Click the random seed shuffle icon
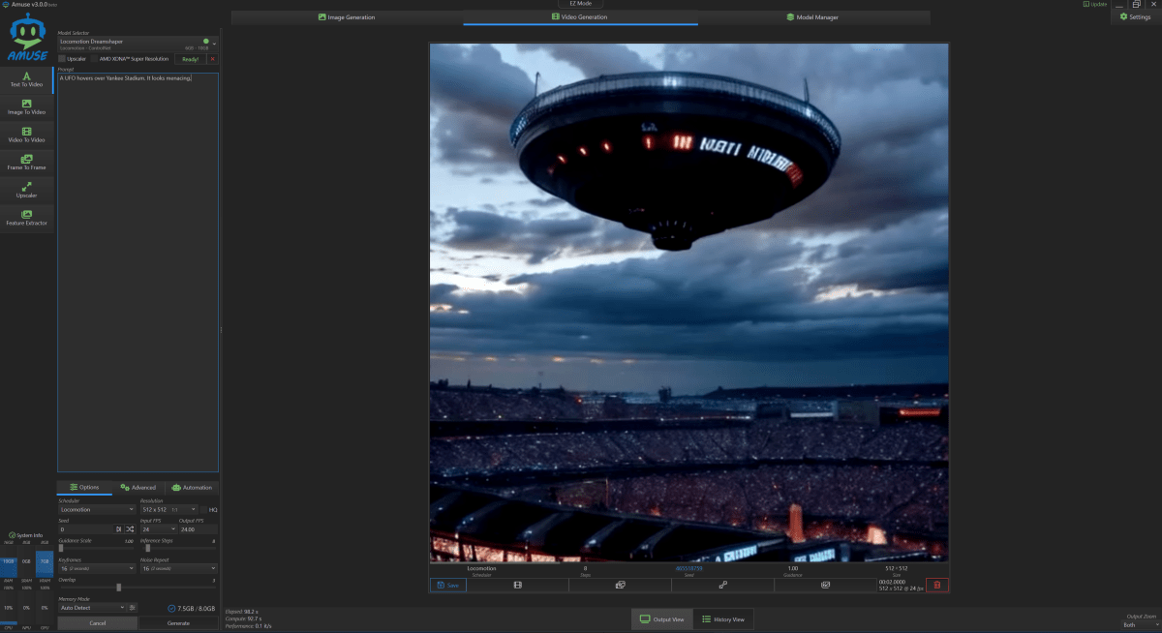This screenshot has width=1162, height=633. (130, 529)
